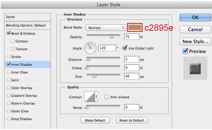Toggle the Use Global Light checkbox
Screen dimensions: 212x130
tap(125, 48)
